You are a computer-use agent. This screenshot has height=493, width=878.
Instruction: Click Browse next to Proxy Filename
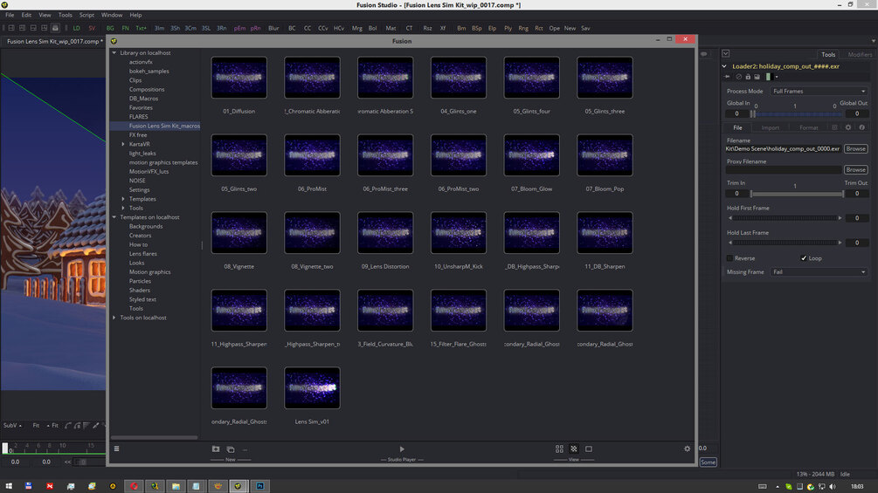pos(855,169)
